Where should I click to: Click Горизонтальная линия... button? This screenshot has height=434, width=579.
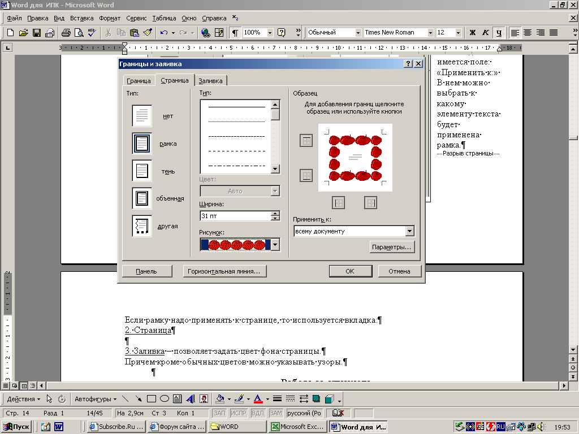[224, 271]
